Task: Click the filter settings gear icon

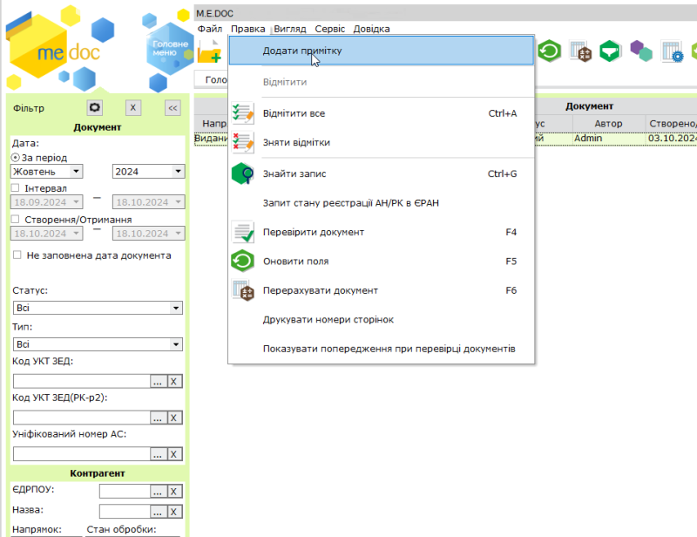Action: [x=95, y=108]
